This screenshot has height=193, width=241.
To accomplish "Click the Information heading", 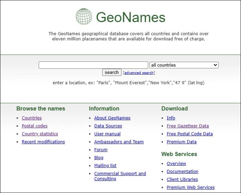I will [104, 108].
